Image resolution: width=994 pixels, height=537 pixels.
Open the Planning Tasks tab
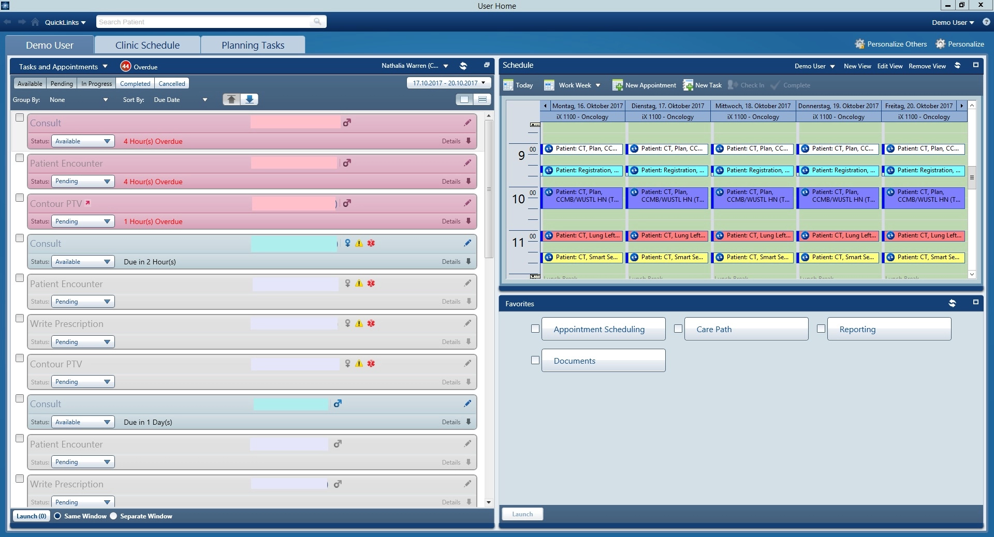point(253,45)
